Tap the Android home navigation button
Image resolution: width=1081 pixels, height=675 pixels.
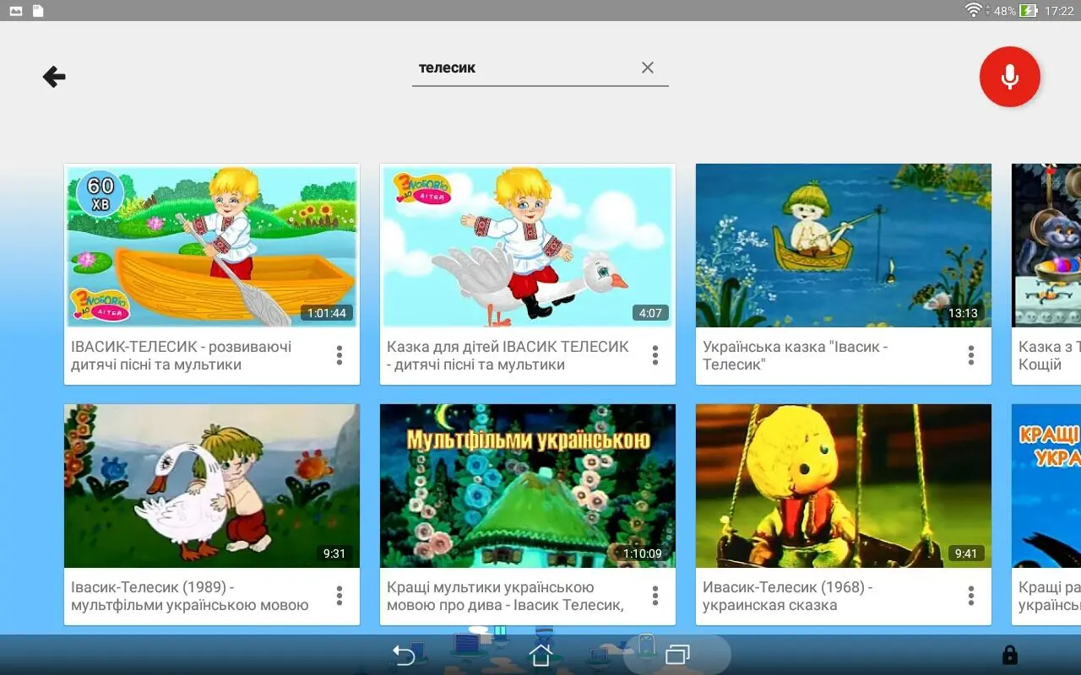540,655
